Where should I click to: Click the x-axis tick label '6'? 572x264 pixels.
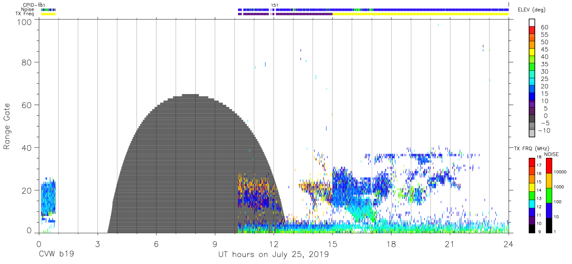[156, 244]
